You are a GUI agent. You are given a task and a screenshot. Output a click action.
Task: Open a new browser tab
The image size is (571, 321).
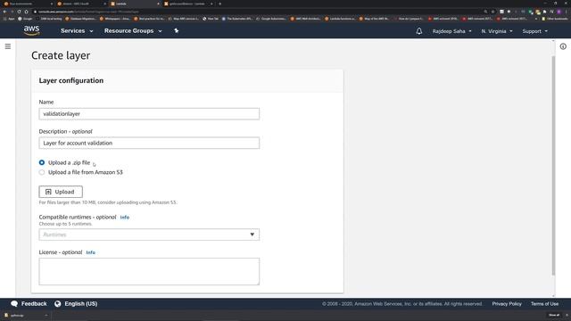click(x=220, y=4)
